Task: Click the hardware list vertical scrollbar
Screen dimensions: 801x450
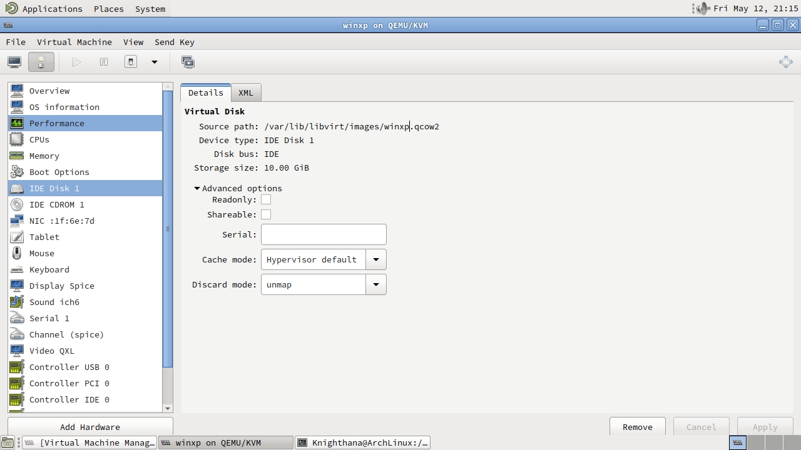Action: (x=168, y=229)
